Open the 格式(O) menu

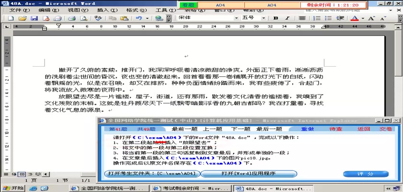136,11
